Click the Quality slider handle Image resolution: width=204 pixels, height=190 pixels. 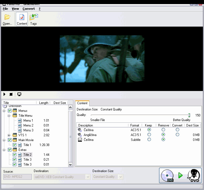[189, 115]
